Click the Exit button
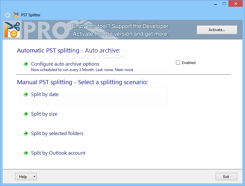245x186 pixels. tap(226, 177)
